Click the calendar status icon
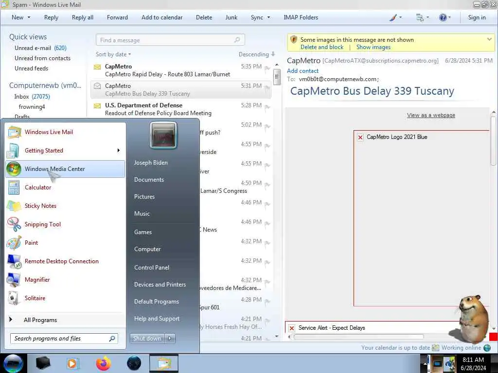The width and height of the screenshot is (498, 373). [435, 348]
